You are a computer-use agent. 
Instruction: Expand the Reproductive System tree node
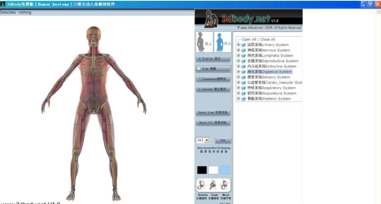pos(239,61)
